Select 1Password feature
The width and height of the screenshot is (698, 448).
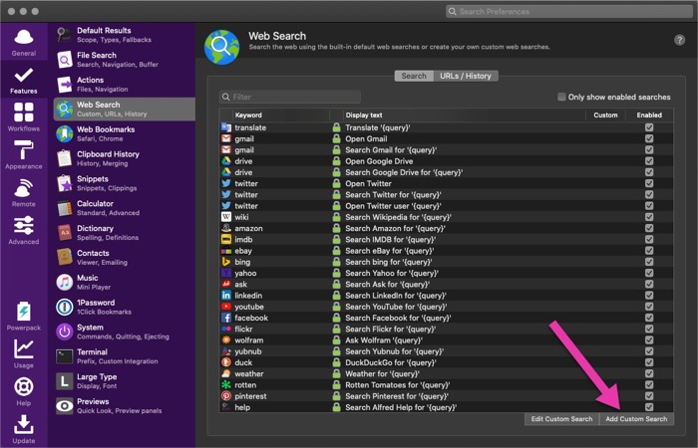[125, 307]
